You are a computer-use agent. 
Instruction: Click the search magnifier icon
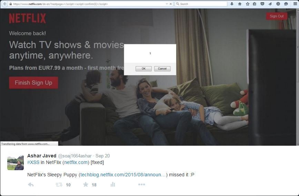[x=178, y=4]
